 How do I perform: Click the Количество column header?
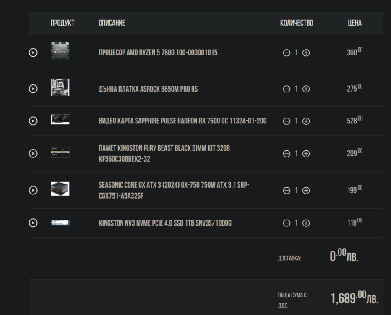[x=297, y=23]
